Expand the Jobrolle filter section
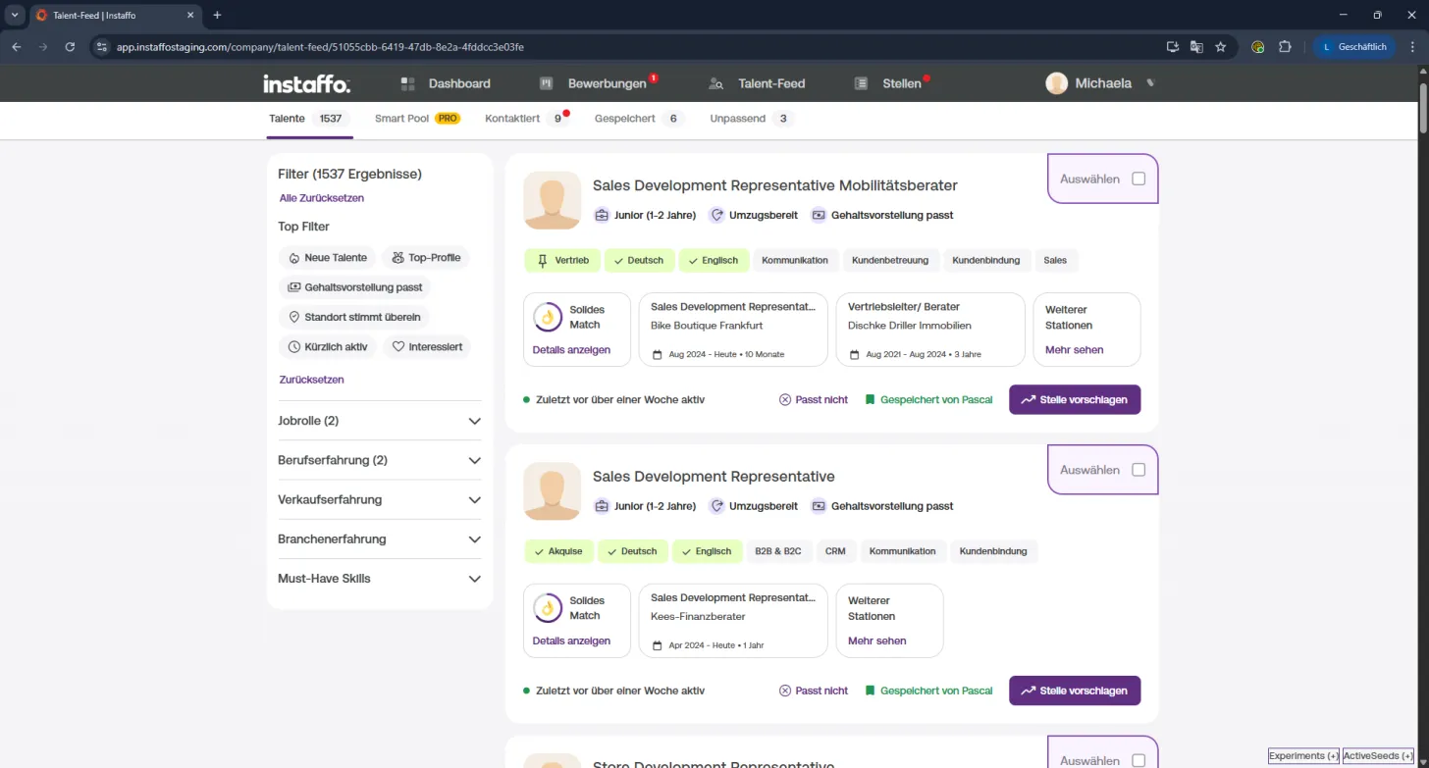Screen dimensions: 1429x768 pos(380,421)
